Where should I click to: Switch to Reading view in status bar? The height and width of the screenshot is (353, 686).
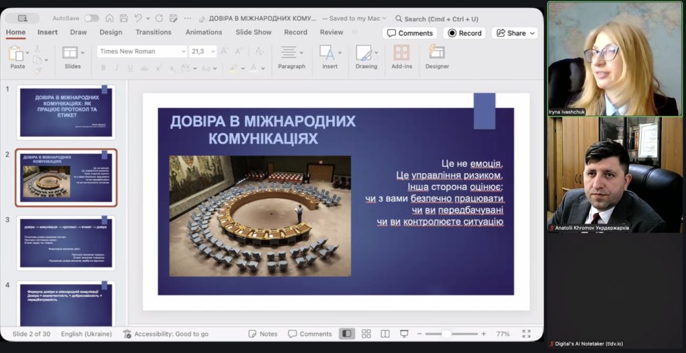tap(385, 334)
